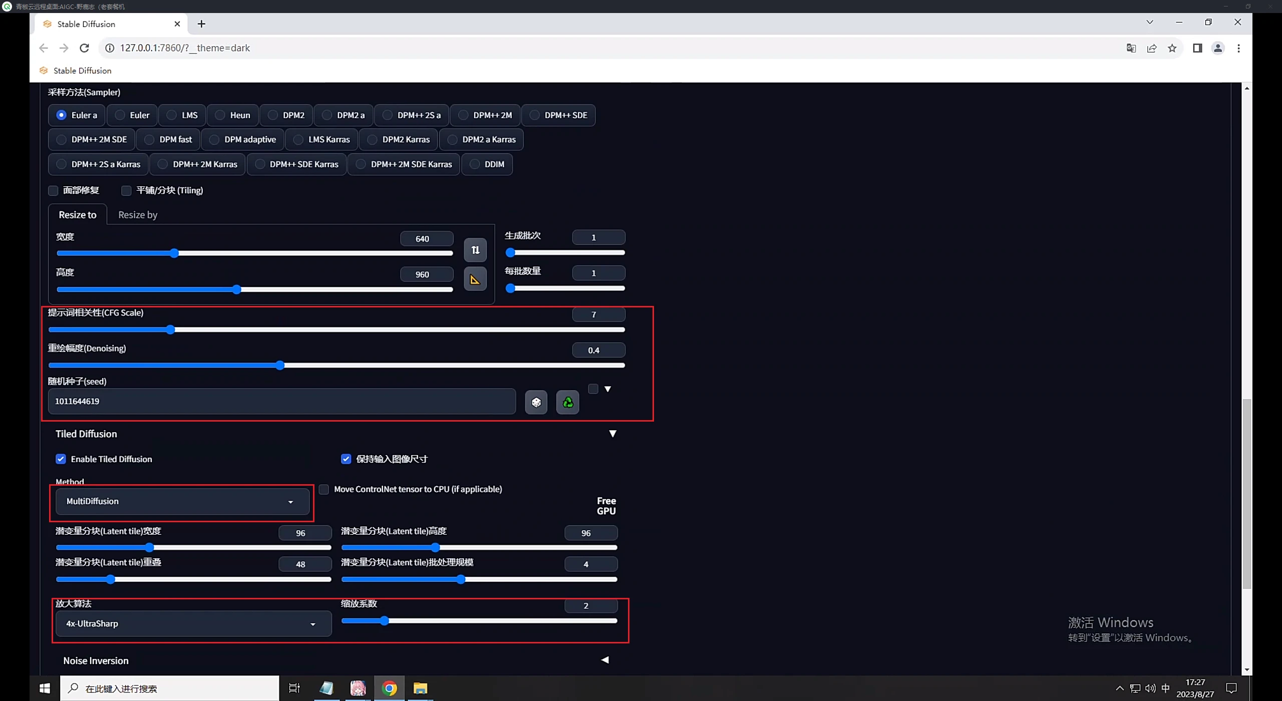Toggle Move ControlNet tensor to CPU checkbox
The image size is (1282, 701).
324,489
